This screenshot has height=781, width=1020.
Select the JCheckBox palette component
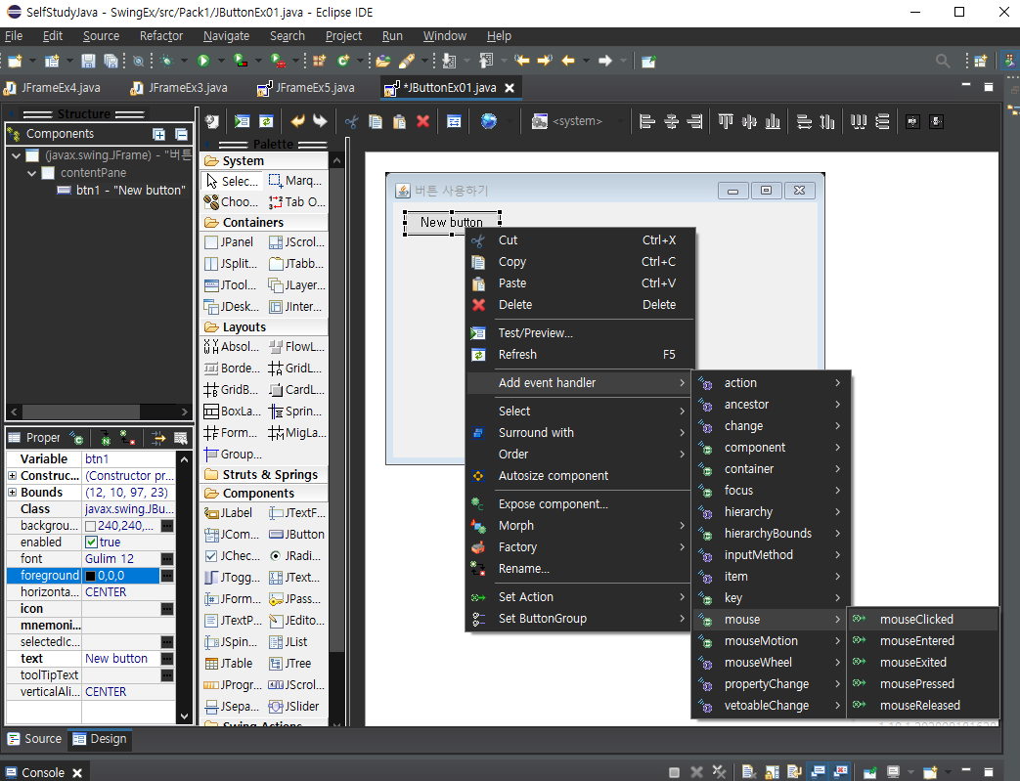(232, 555)
